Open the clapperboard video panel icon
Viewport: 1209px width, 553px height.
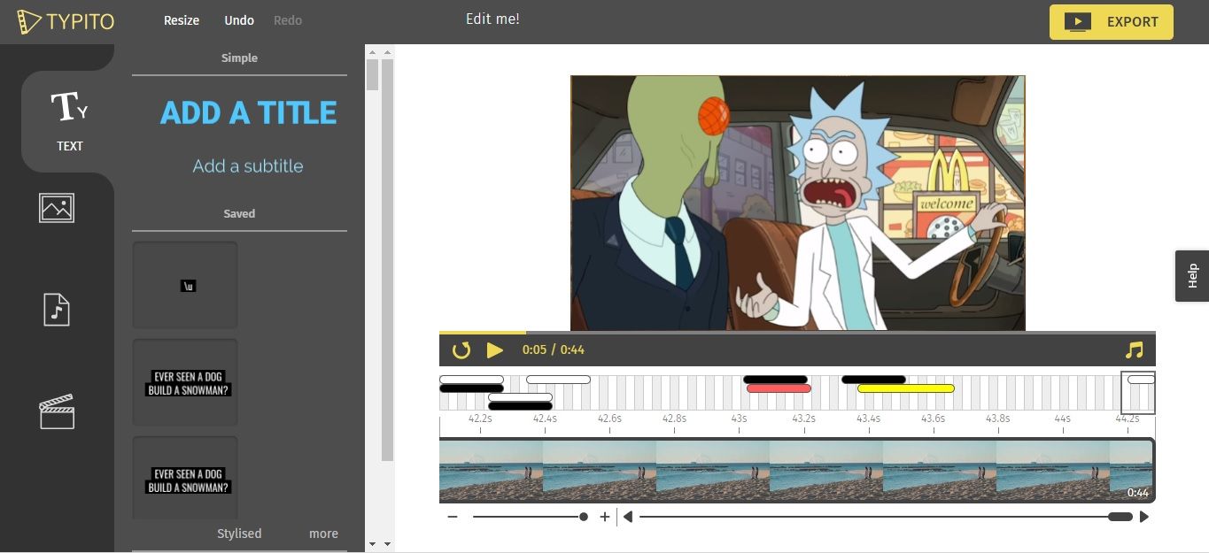coord(57,412)
